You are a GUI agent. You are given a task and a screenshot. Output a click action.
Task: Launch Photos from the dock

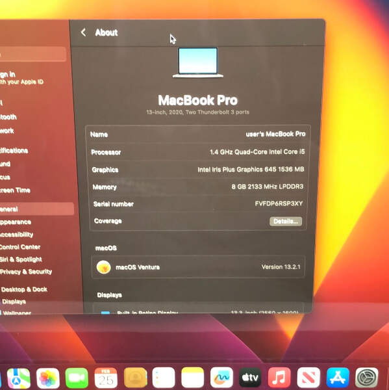point(47,378)
